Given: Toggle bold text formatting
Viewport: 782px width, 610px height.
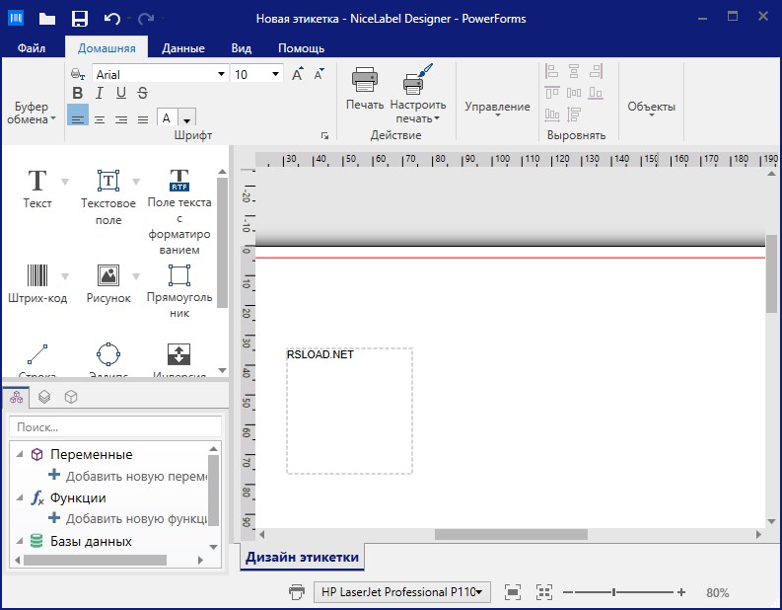Looking at the screenshot, I should coord(78,94).
